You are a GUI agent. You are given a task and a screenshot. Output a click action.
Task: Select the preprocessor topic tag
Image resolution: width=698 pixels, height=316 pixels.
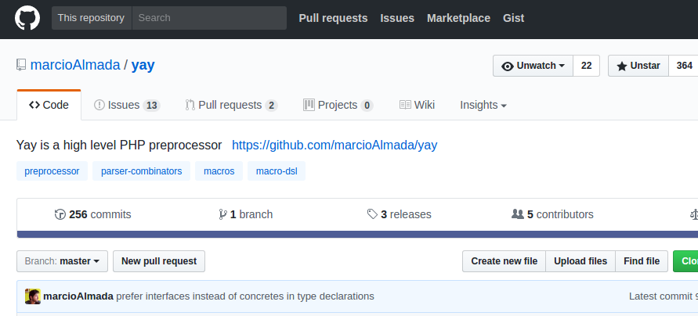coord(52,171)
